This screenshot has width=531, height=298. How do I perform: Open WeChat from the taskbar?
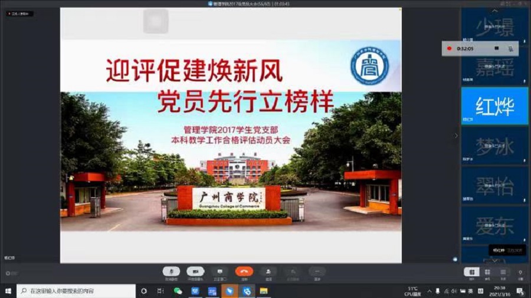178,291
